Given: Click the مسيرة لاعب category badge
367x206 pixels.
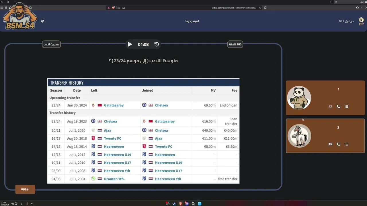Looking at the screenshot, I should (x=51, y=44).
